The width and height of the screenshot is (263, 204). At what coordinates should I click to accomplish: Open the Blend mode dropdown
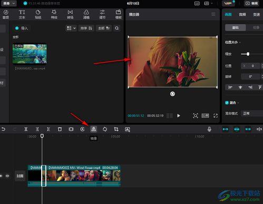(x=252, y=114)
